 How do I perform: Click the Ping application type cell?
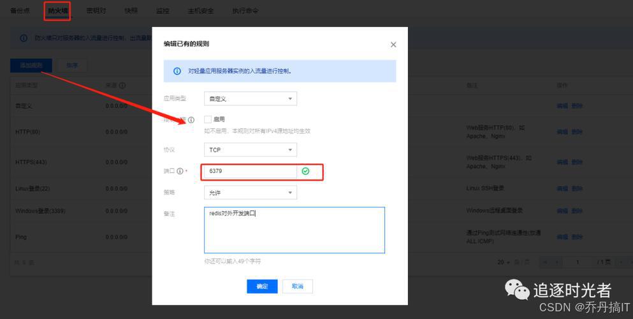pyautogui.click(x=21, y=237)
